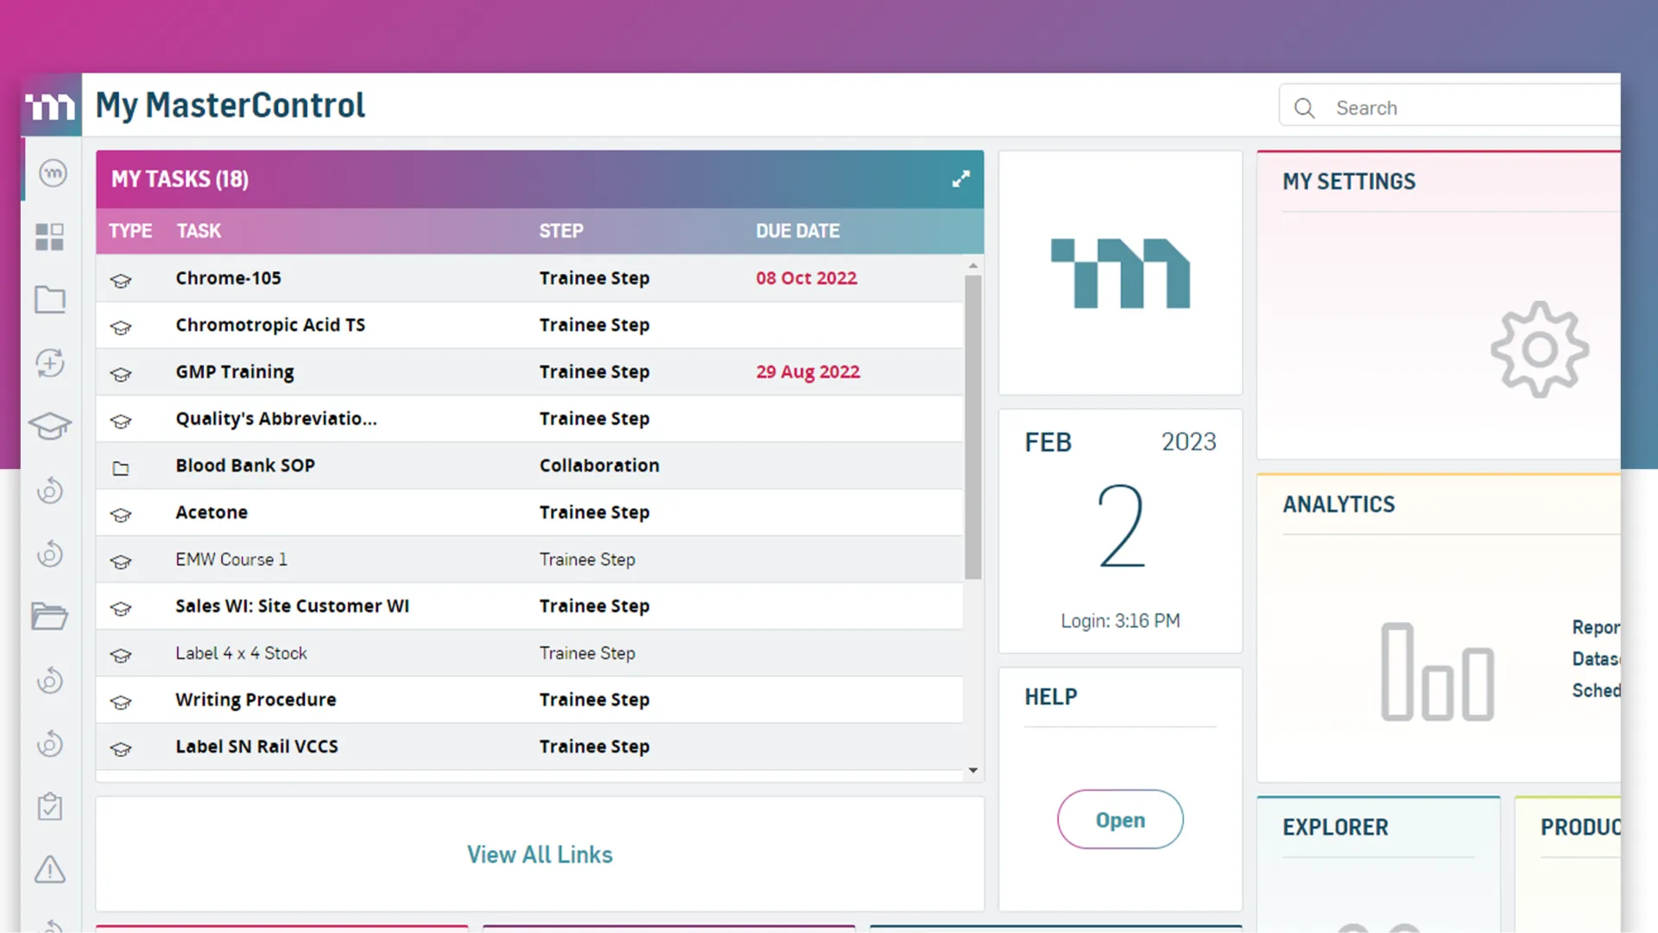Open the Chrome-105 task
Viewport: 1658px width, 933px height.
point(228,278)
